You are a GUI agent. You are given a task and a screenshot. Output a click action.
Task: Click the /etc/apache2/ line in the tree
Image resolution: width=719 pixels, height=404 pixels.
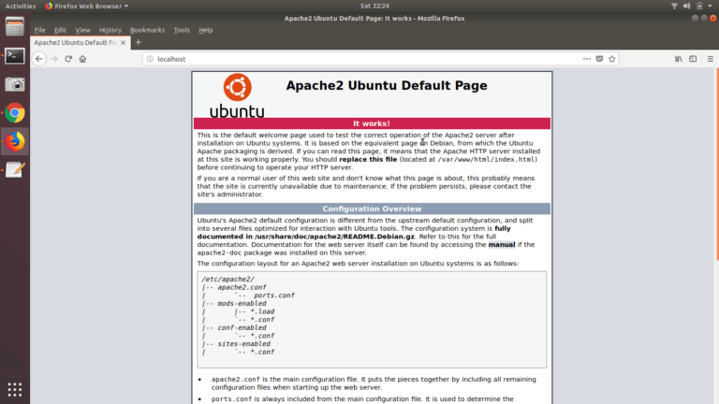(x=227, y=279)
